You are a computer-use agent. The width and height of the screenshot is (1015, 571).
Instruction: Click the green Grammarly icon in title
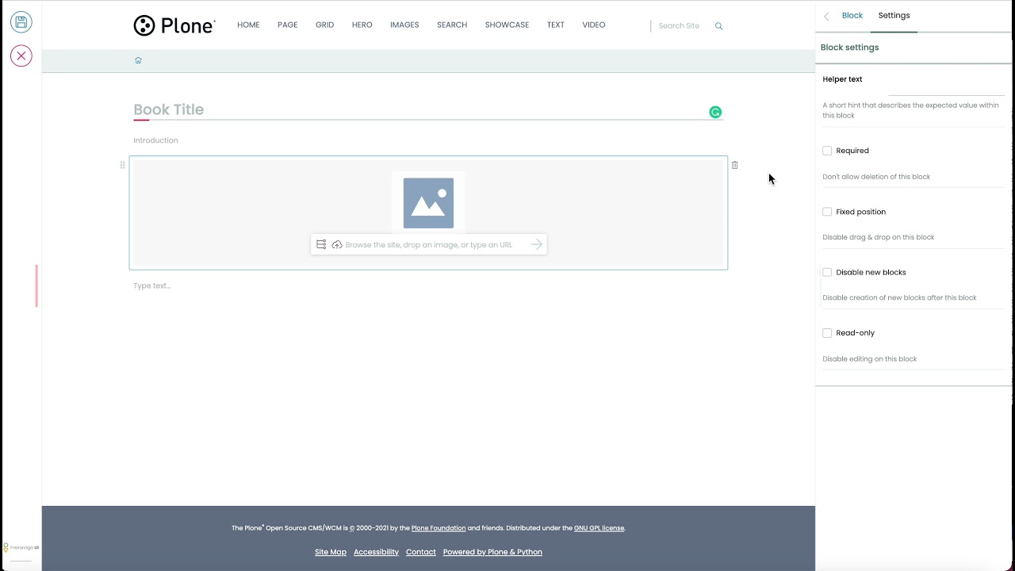[x=715, y=113]
